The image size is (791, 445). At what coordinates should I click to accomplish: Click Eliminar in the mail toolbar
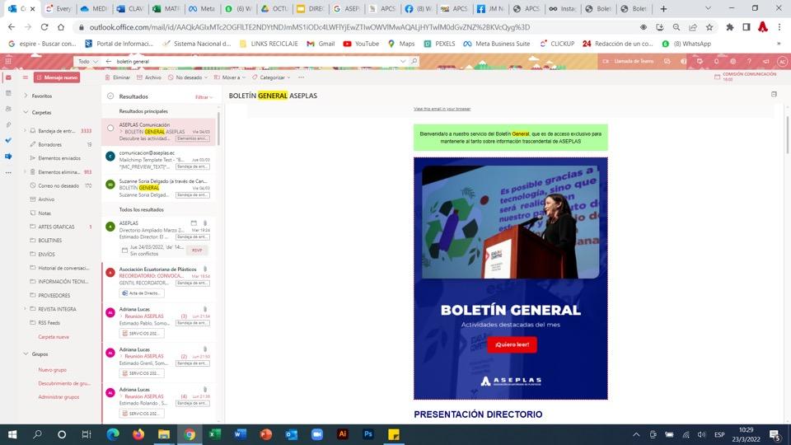(118, 77)
